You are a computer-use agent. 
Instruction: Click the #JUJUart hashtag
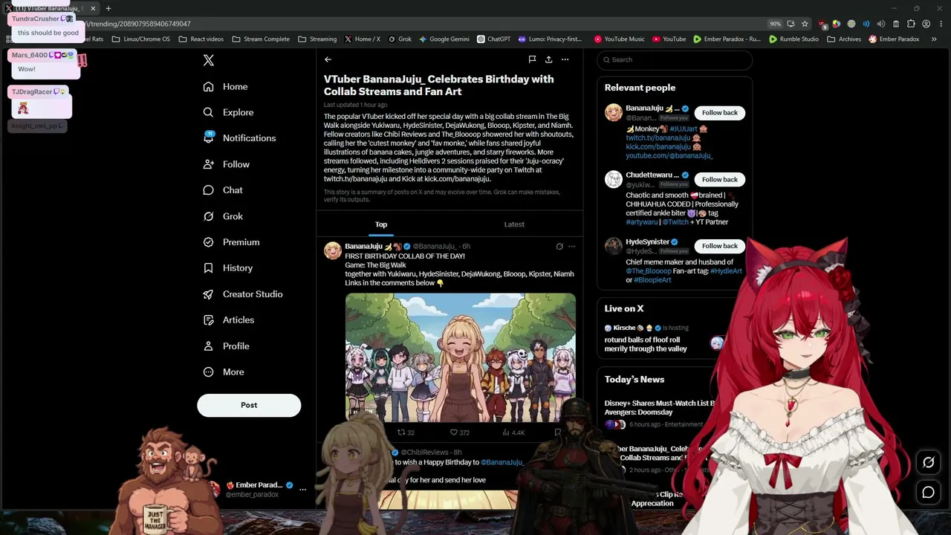(x=684, y=129)
